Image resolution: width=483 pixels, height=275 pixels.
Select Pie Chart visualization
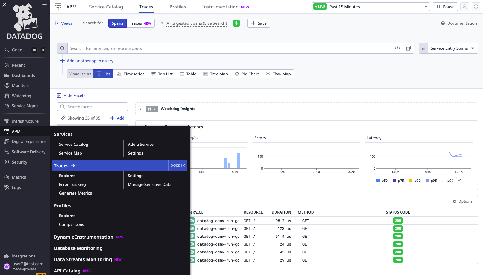point(247,74)
